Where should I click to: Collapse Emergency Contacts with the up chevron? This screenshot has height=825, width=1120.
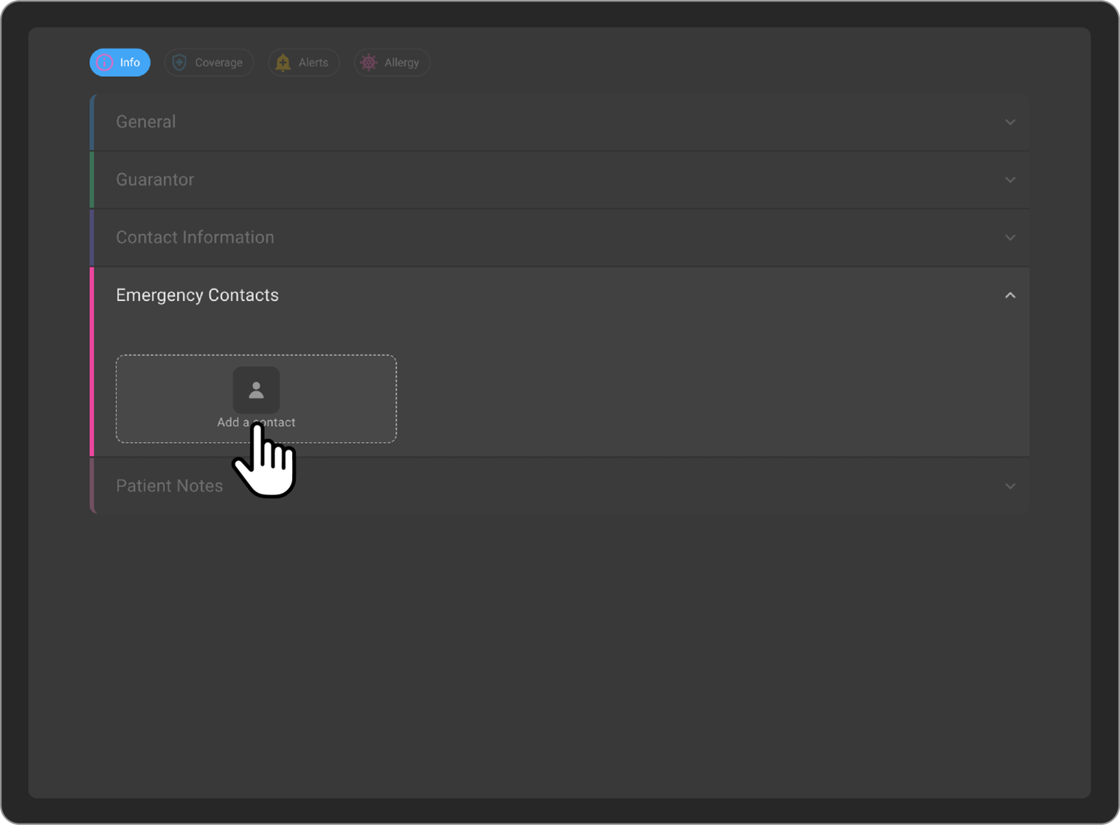tap(1010, 295)
